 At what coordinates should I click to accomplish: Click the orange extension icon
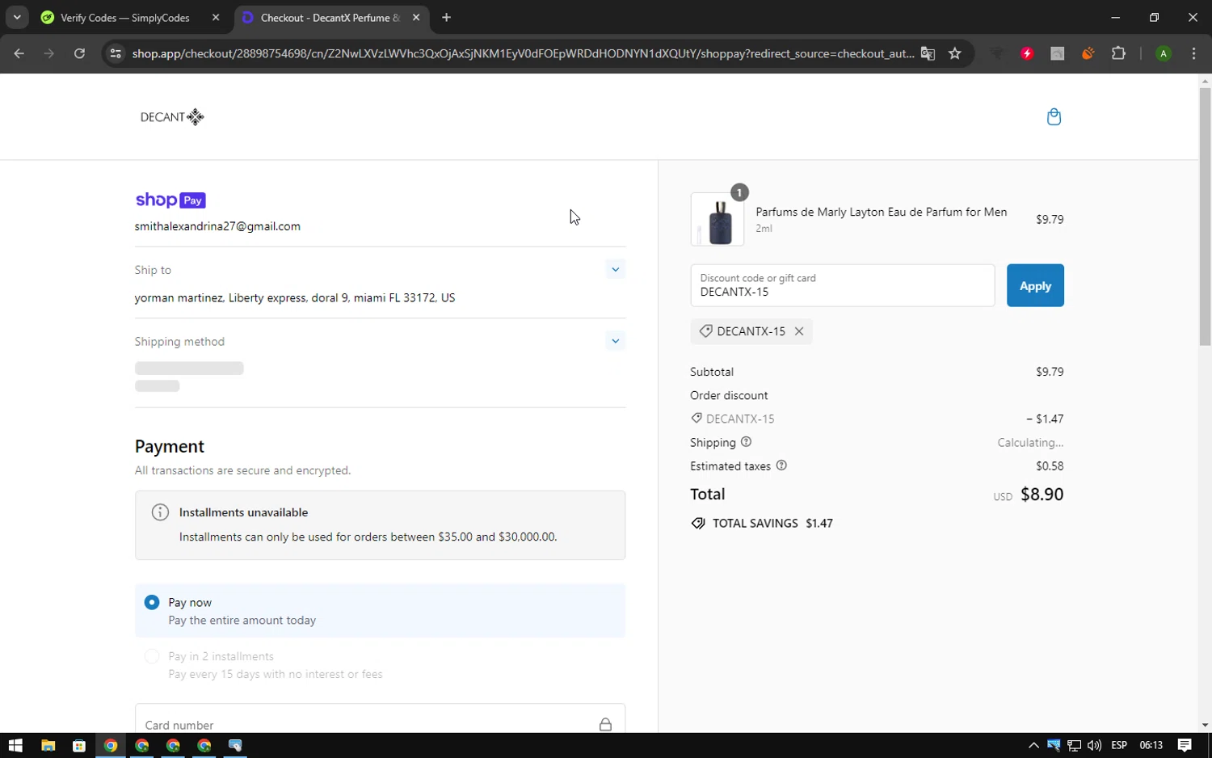click(x=1088, y=53)
